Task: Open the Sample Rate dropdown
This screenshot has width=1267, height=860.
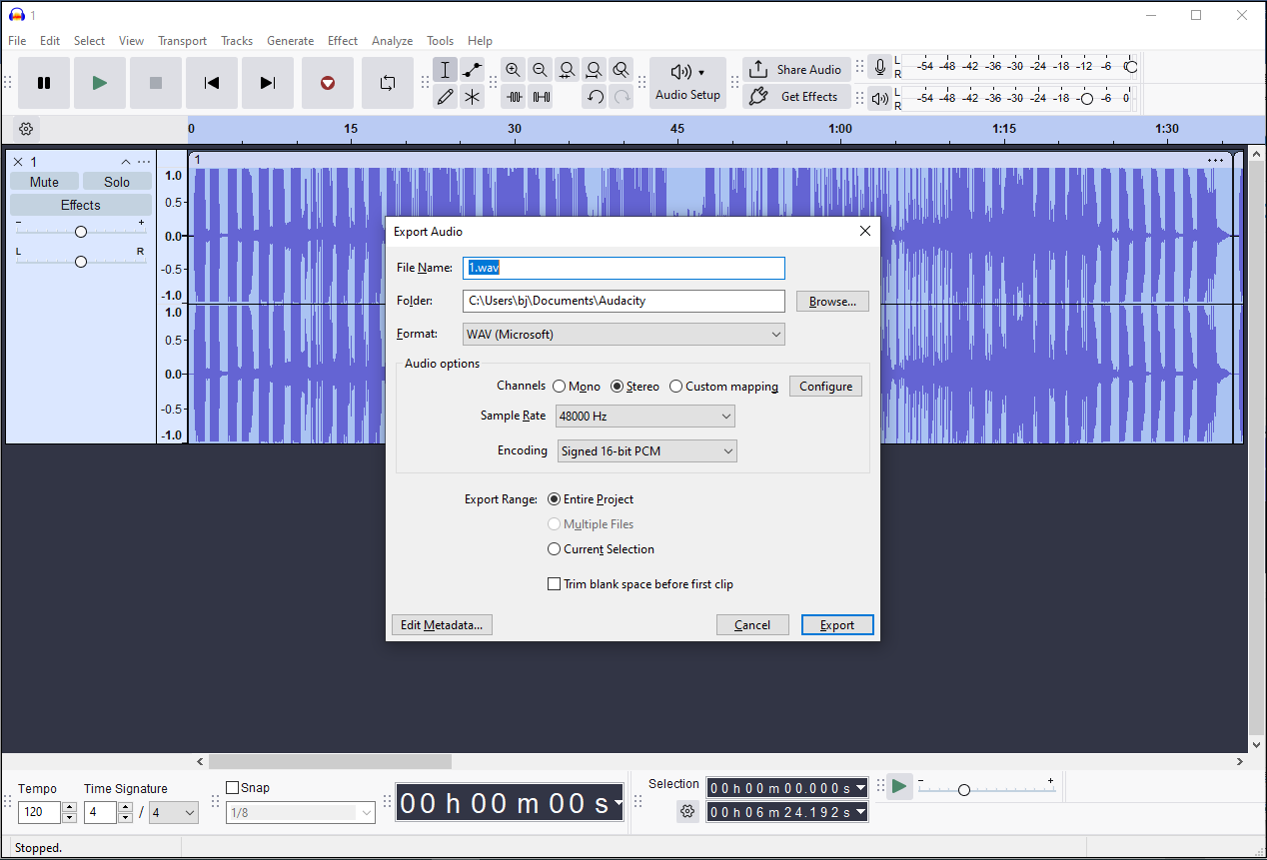Action: point(644,416)
